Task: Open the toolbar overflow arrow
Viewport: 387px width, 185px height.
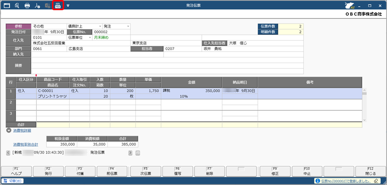Action: coord(68,6)
